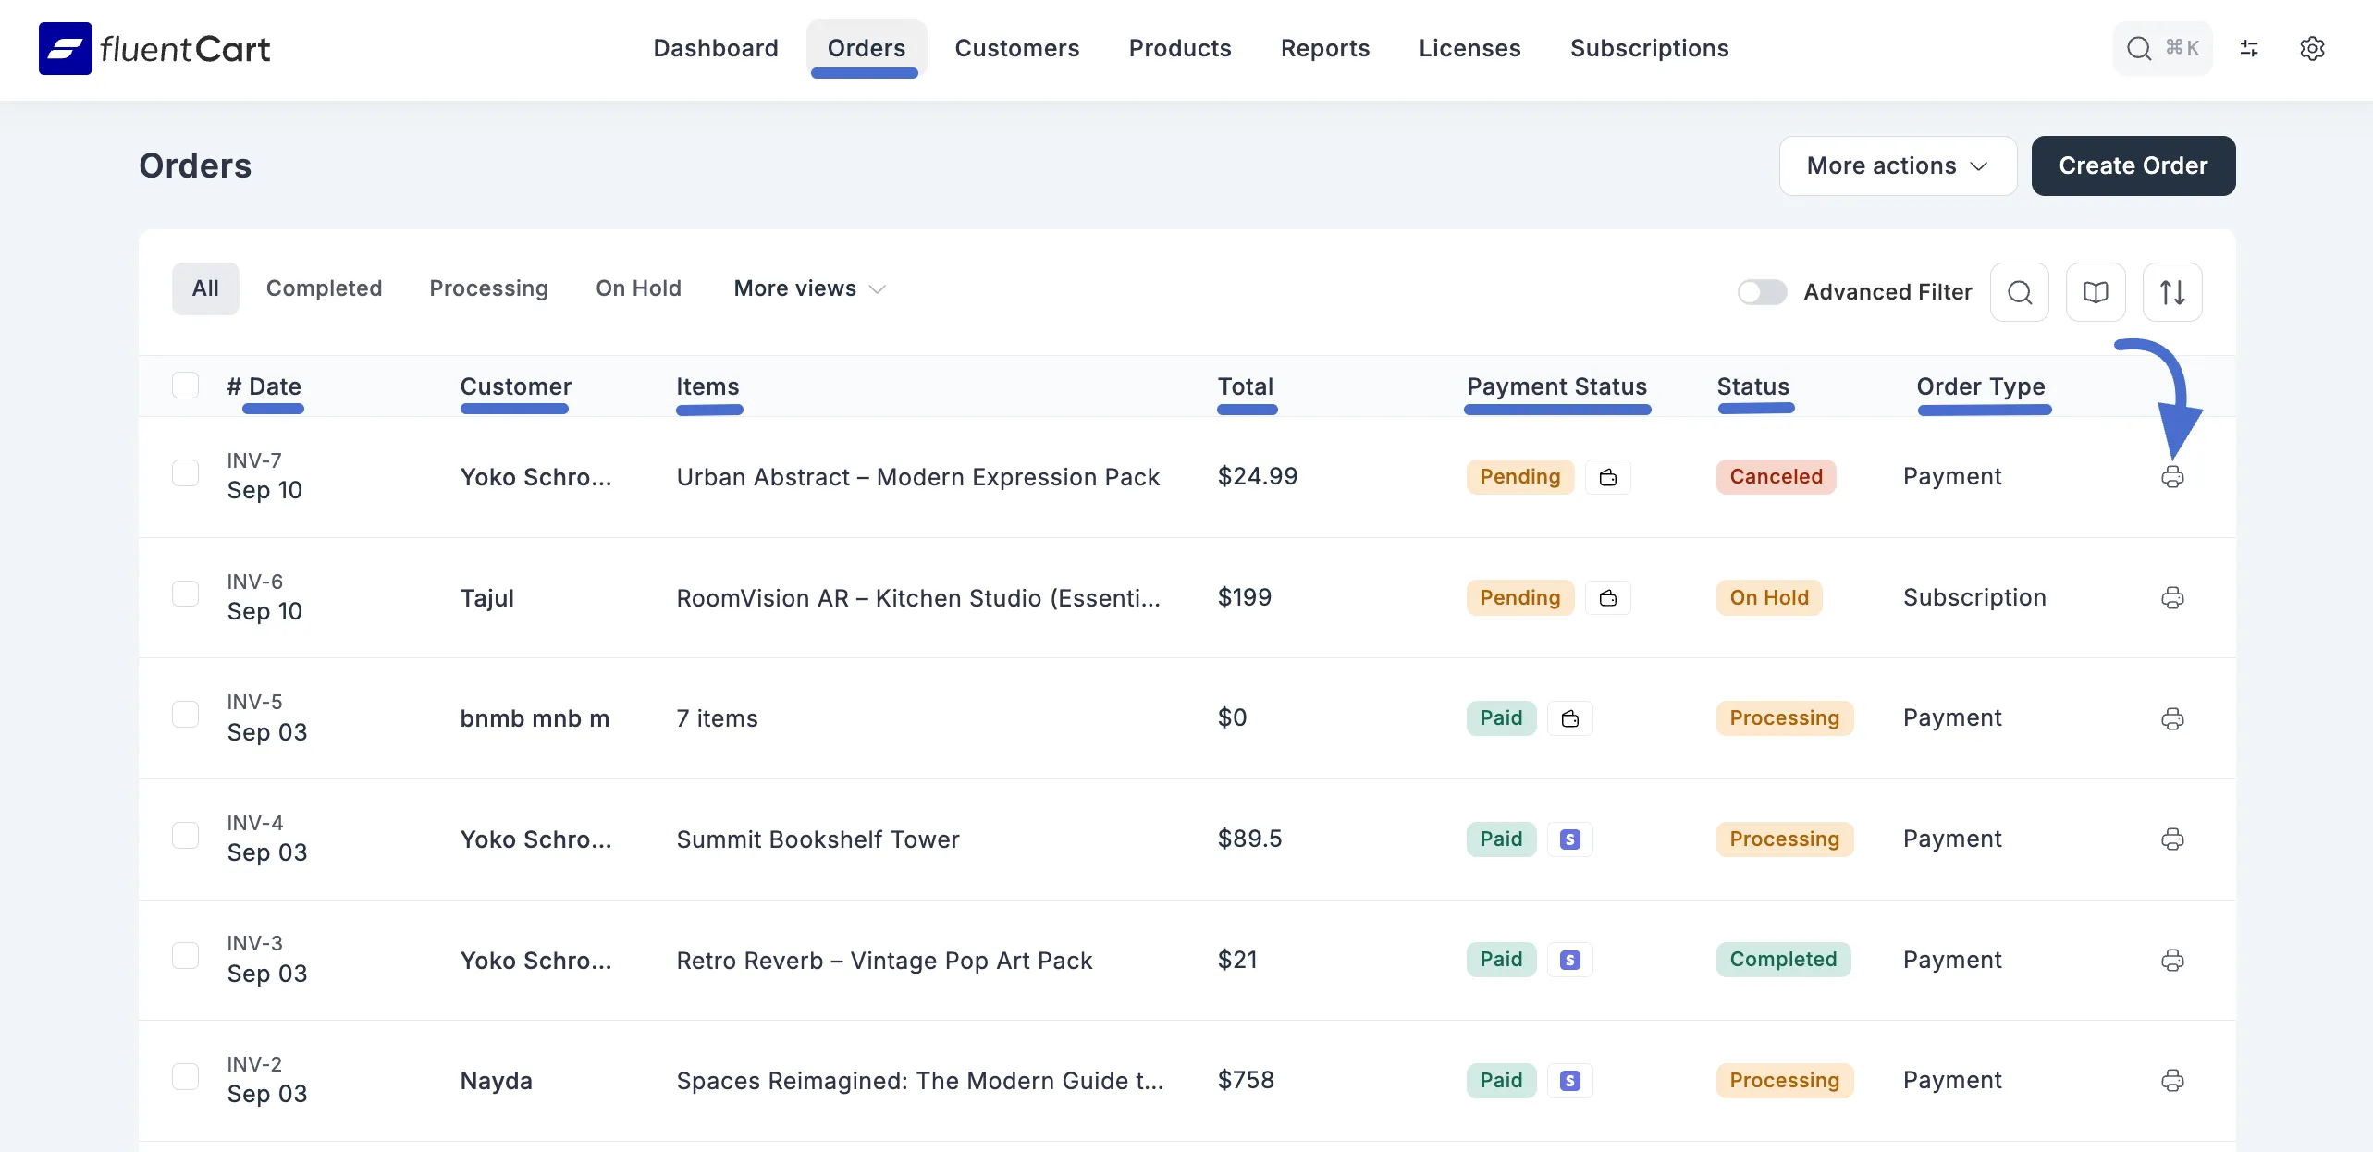
Task: Open global search with the ⌘K magnifier
Action: click(x=2161, y=48)
